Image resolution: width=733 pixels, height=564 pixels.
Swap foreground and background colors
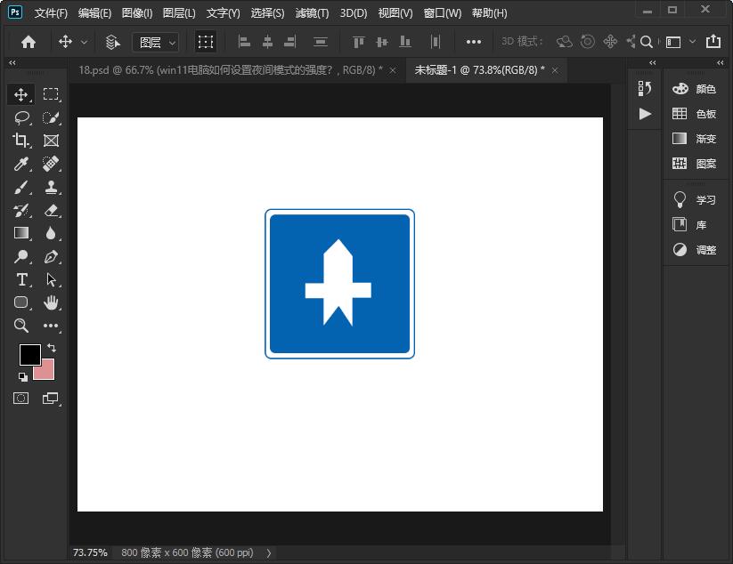[x=52, y=347]
